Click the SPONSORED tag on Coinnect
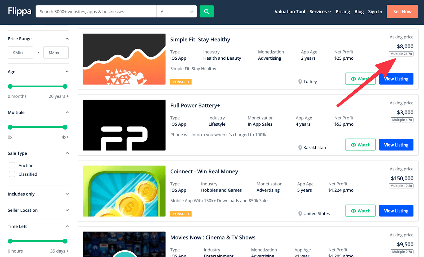The image size is (424, 257). pos(181,214)
